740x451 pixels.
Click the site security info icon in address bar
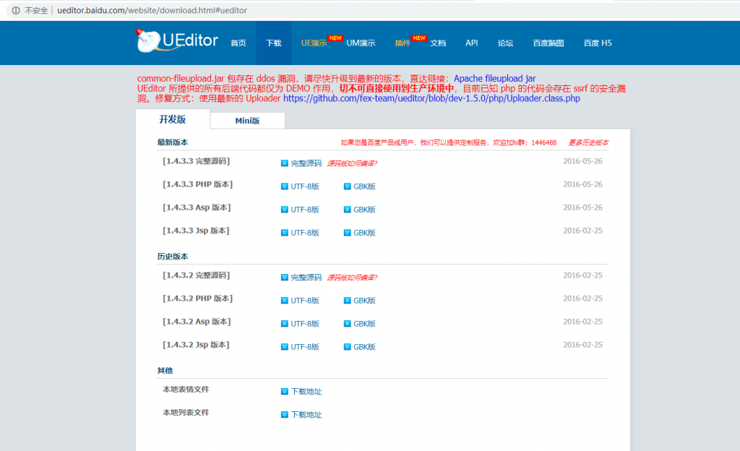16,10
